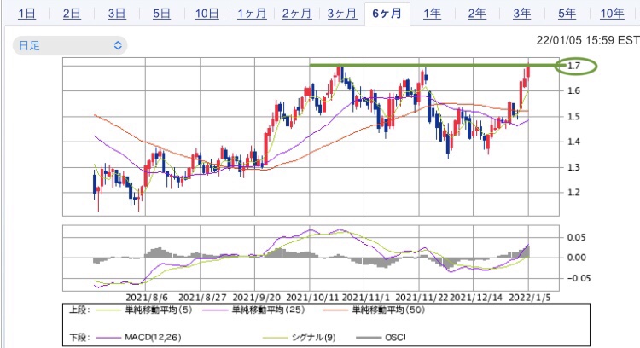Select the active 6ヶ月 tab
This screenshot has width=640, height=348.
pos(386,13)
